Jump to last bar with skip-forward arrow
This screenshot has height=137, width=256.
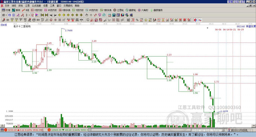click(x=46, y=15)
